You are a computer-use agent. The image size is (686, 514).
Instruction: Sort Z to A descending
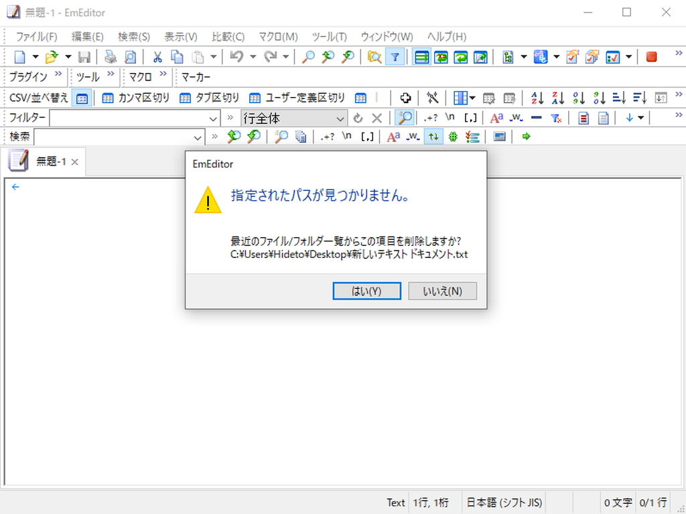558,98
